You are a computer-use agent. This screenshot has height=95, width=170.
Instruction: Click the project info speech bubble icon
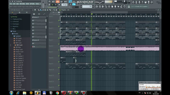(x=152, y=2)
